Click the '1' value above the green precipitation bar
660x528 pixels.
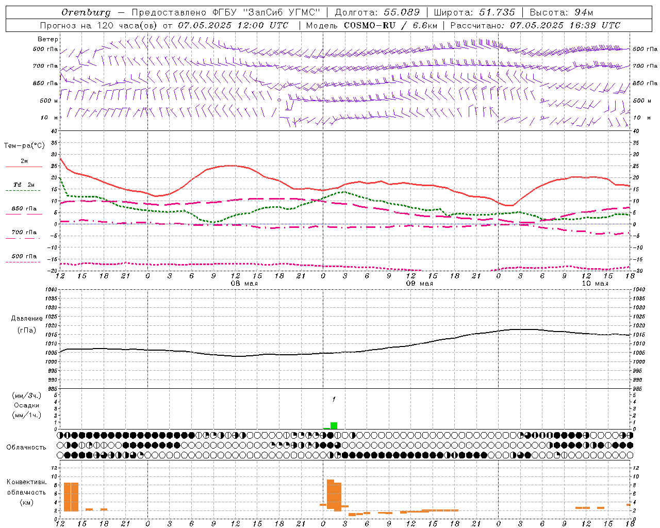[334, 399]
